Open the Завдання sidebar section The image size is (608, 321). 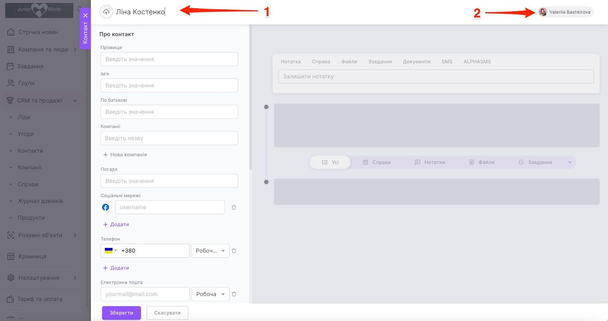pyautogui.click(x=30, y=66)
